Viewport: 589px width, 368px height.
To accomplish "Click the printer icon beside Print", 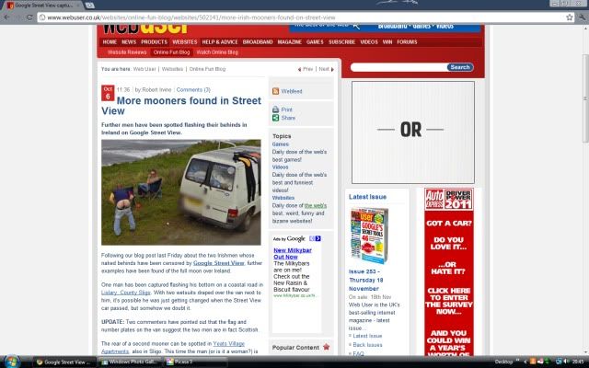I will pos(276,109).
